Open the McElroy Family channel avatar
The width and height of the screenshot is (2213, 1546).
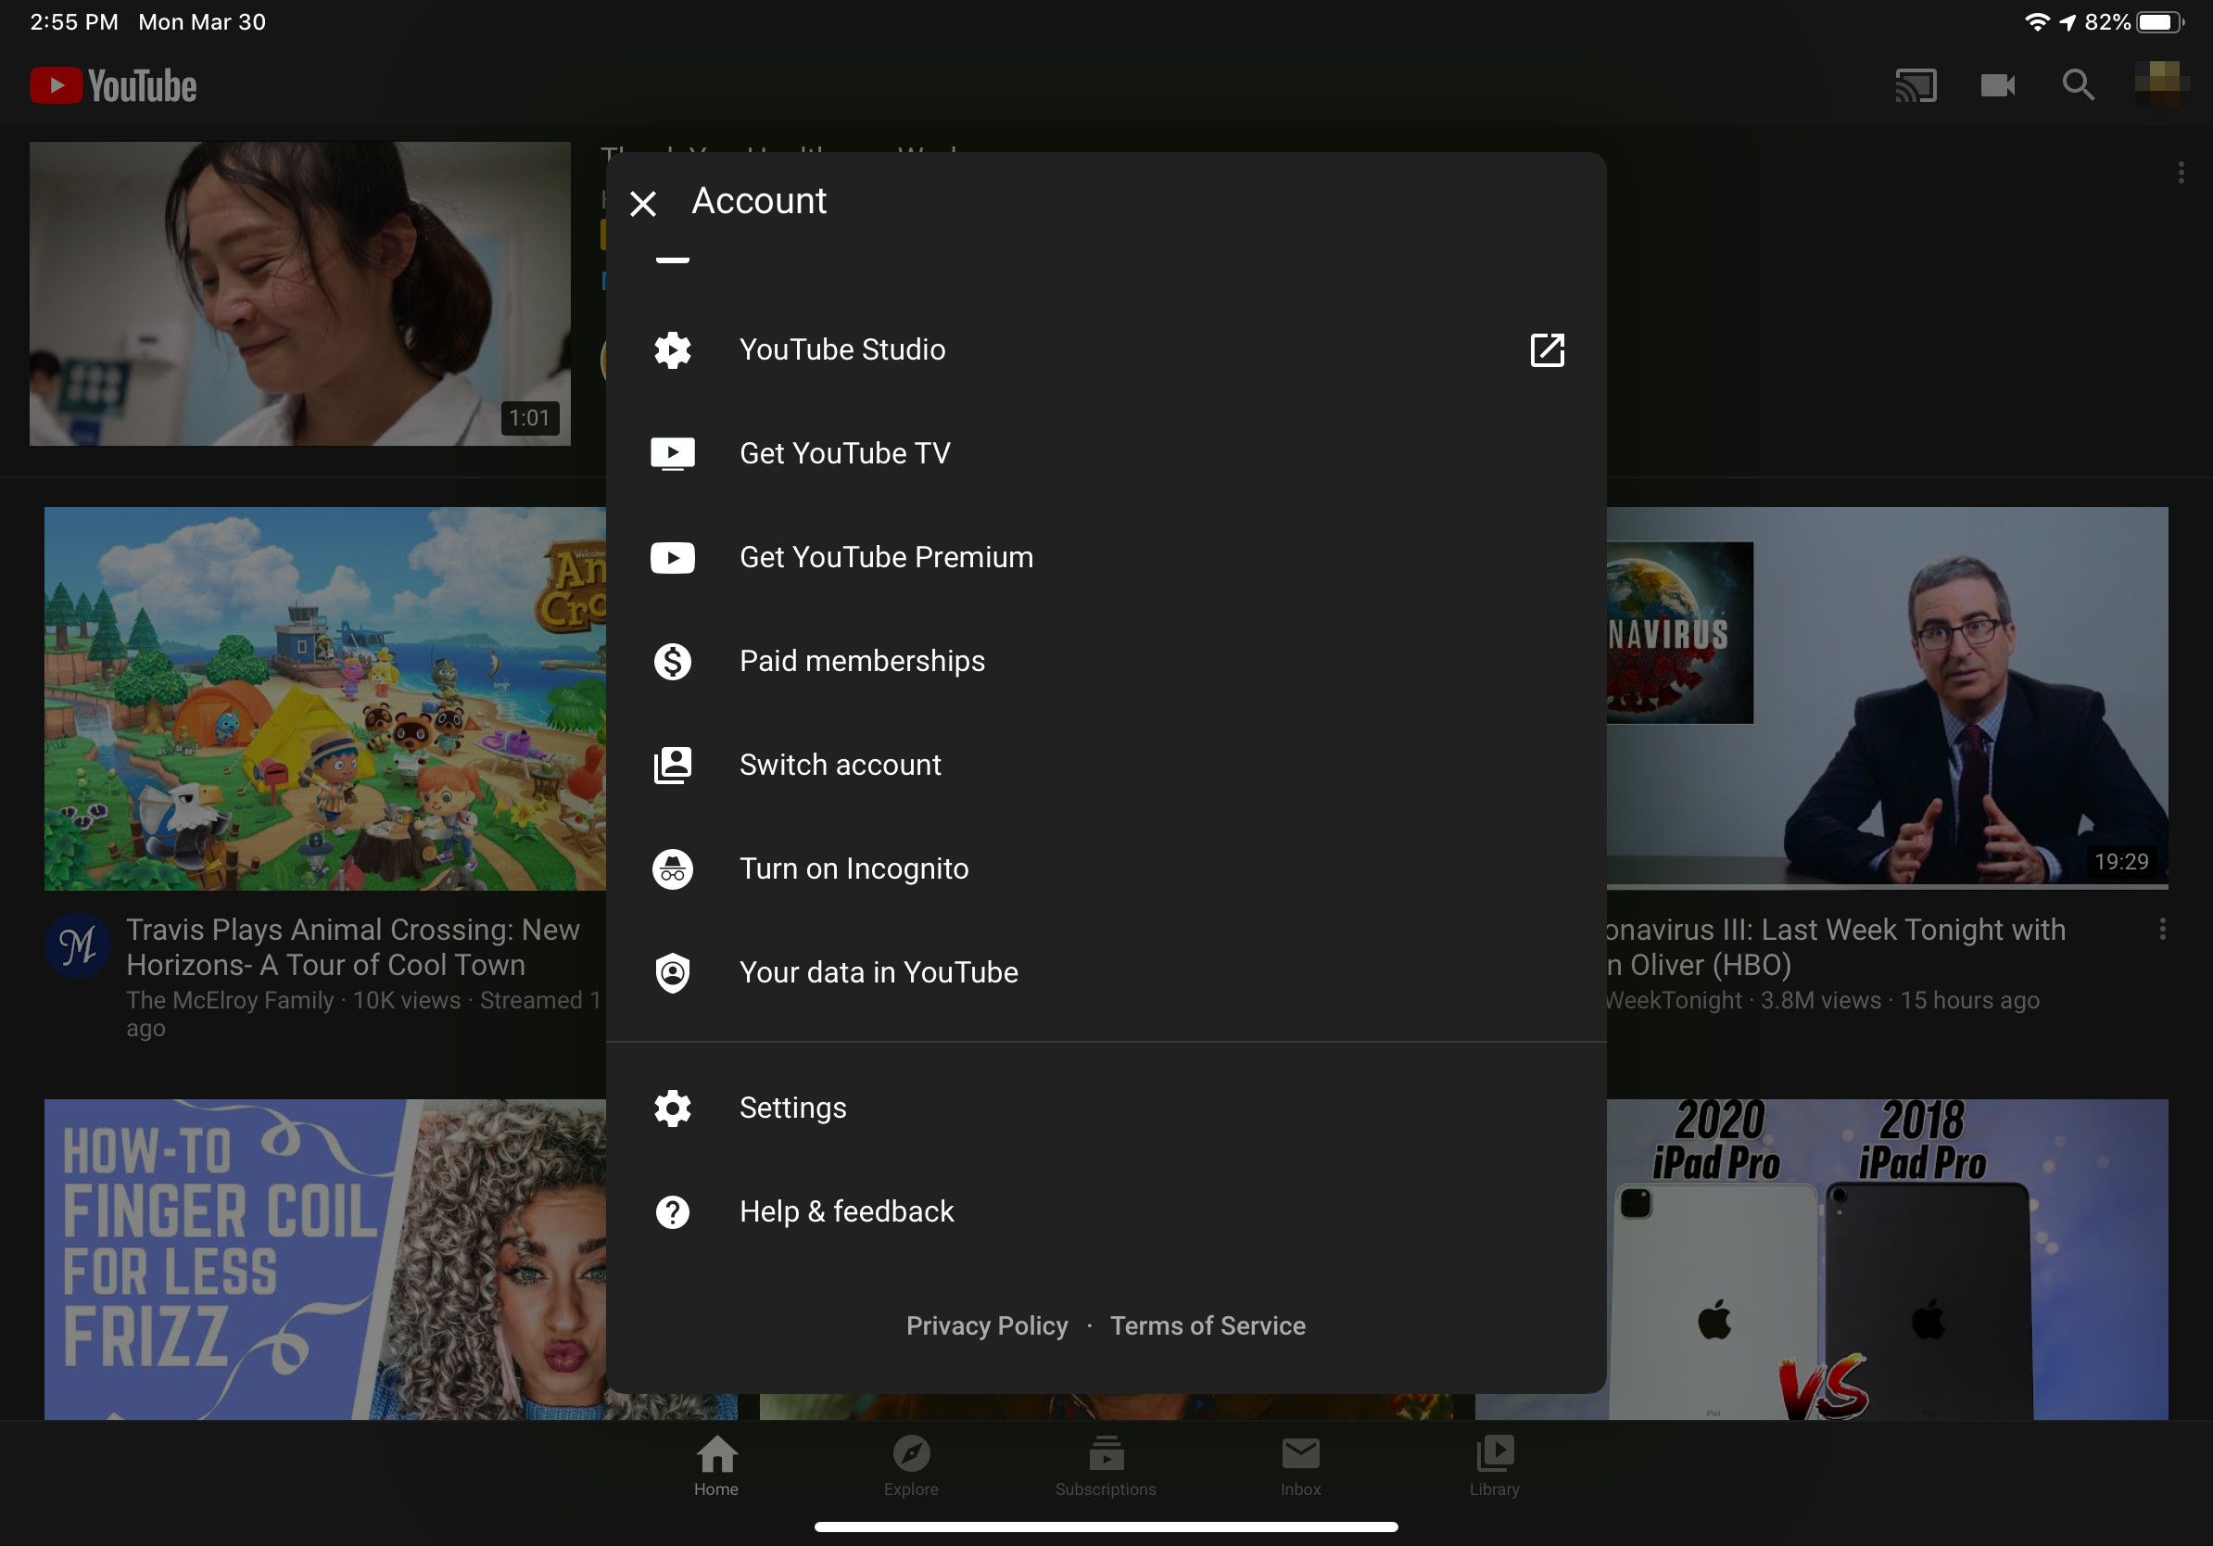coord(77,945)
